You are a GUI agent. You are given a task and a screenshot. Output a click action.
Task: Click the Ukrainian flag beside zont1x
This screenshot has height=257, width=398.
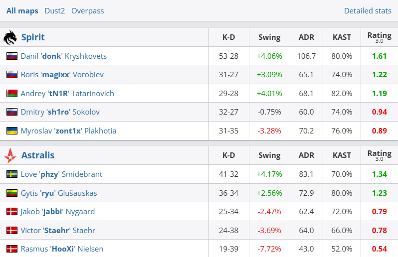coord(11,131)
